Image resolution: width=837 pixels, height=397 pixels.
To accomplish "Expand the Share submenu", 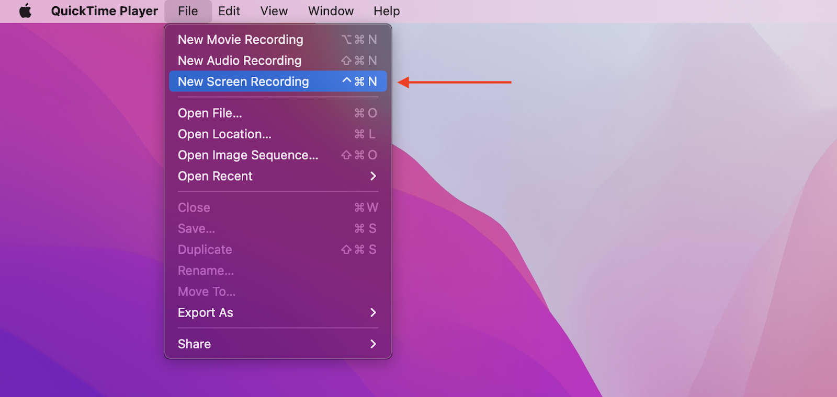I will coord(278,344).
